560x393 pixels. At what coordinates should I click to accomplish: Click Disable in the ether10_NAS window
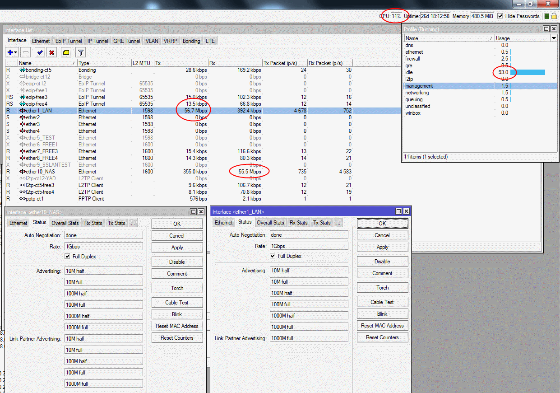tap(177, 262)
